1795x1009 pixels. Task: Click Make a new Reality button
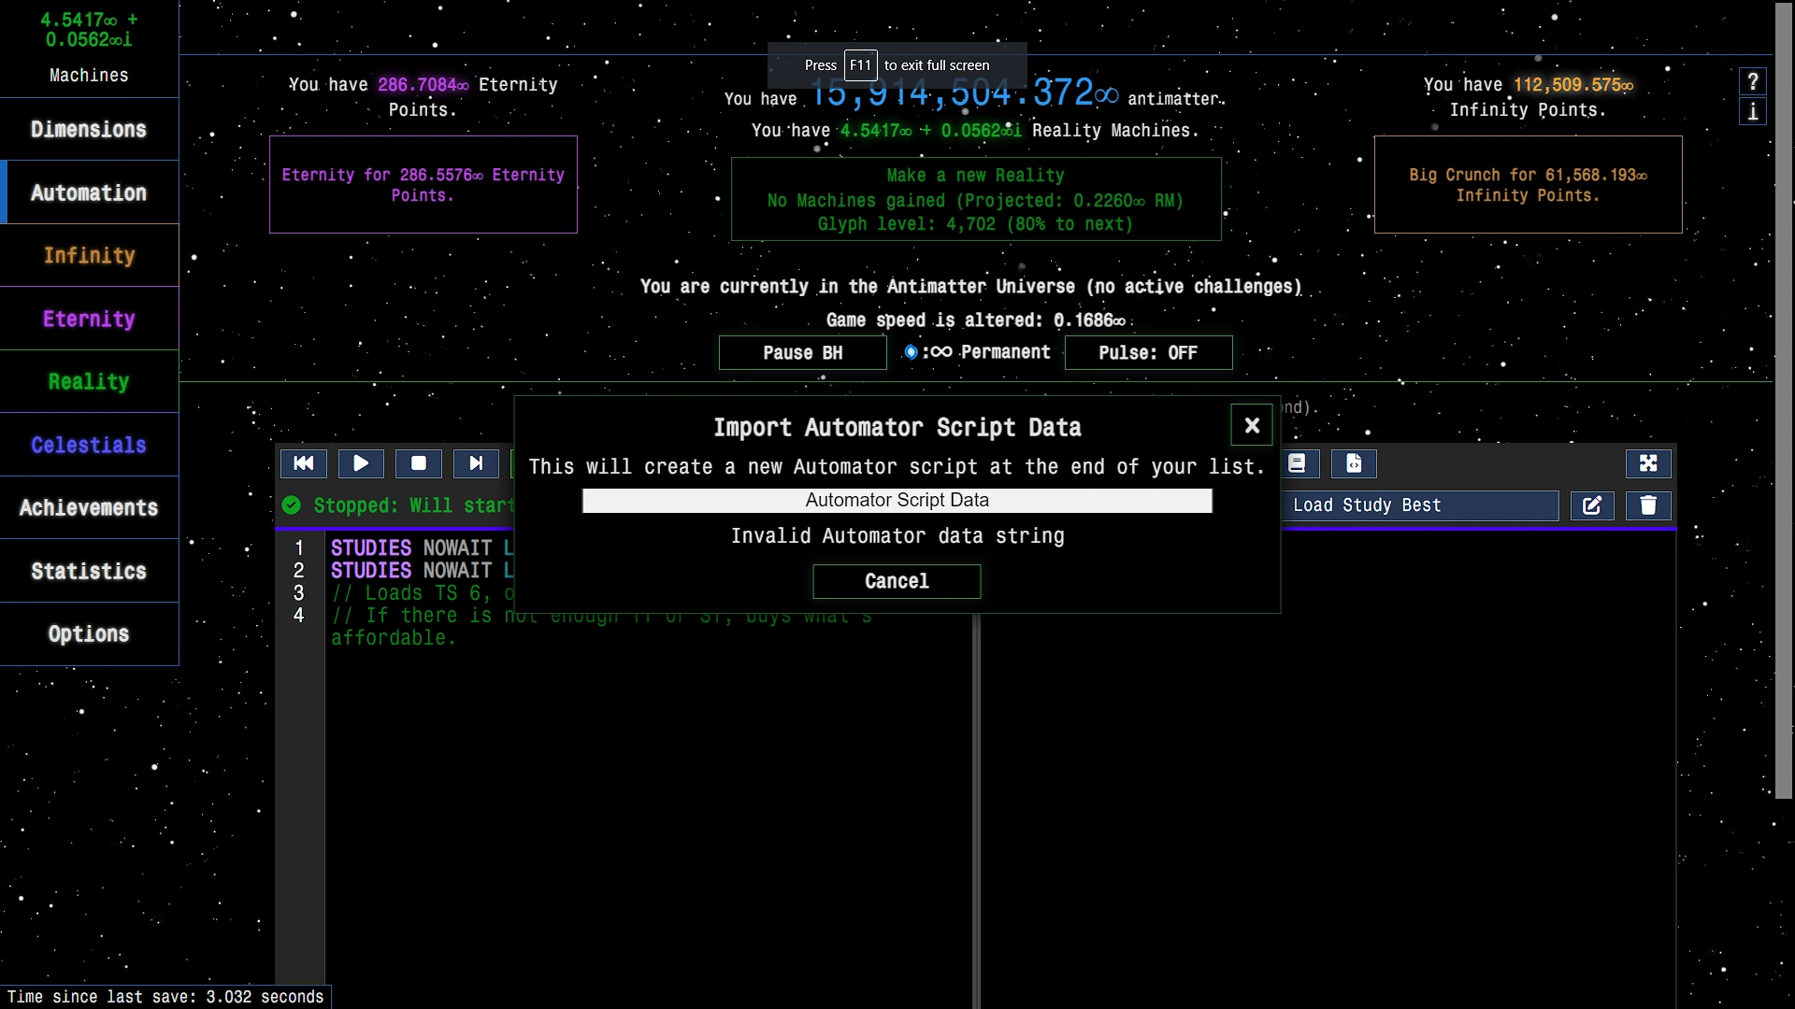coord(976,199)
